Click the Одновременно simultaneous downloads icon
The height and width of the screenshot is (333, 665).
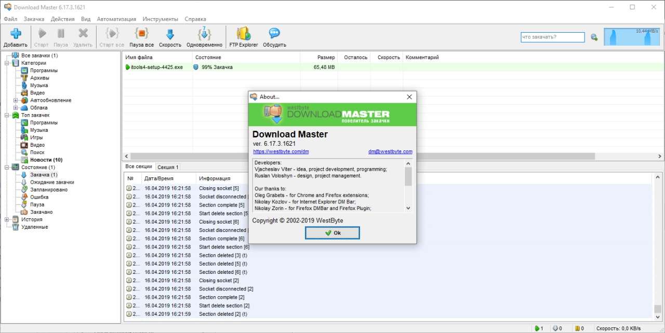tap(204, 34)
